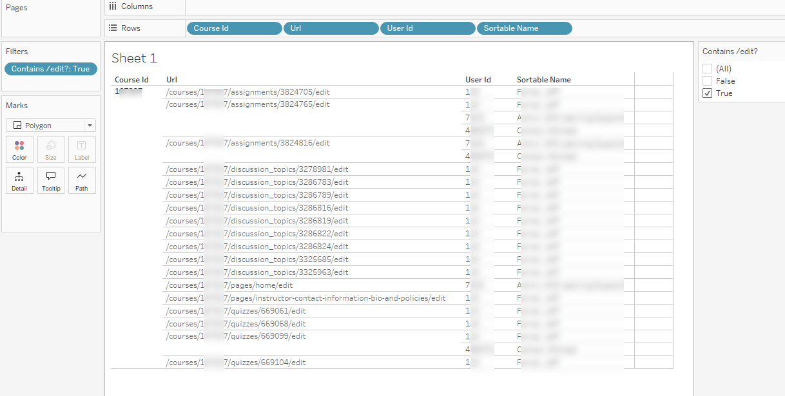The image size is (785, 396).
Task: Select the discussion_topics/3325685/edit URL row
Action: tap(257, 259)
